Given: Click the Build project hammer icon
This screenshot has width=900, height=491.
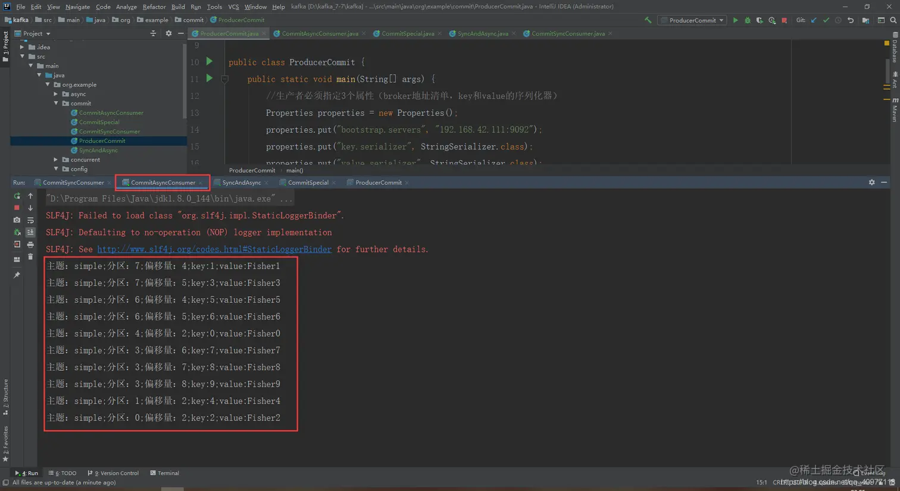Looking at the screenshot, I should tap(648, 20).
